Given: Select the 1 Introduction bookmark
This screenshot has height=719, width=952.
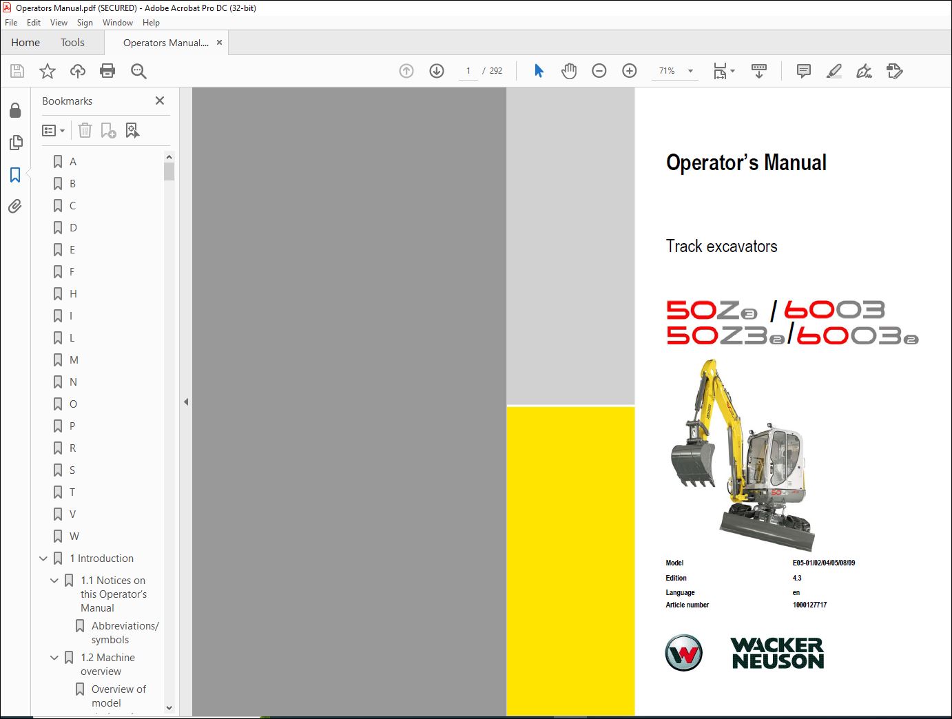Looking at the screenshot, I should (x=102, y=559).
